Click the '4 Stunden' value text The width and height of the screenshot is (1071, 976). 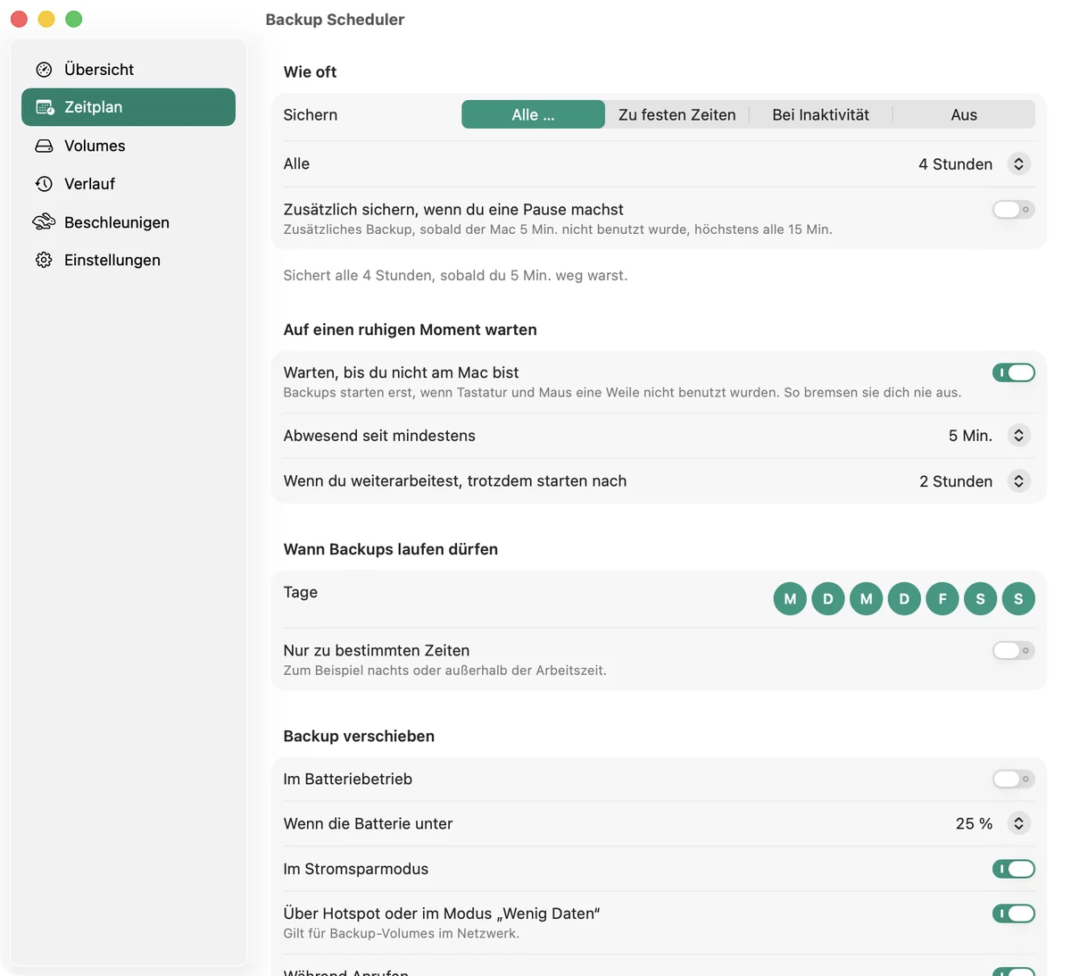955,164
